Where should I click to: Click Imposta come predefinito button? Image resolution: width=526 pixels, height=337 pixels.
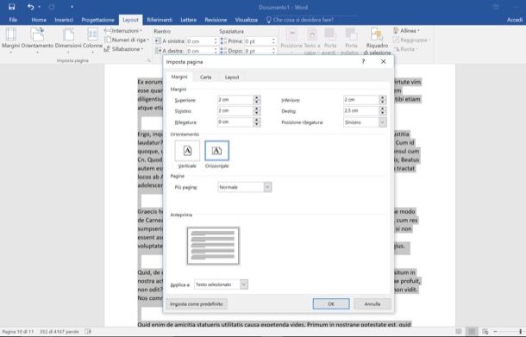[x=197, y=303]
